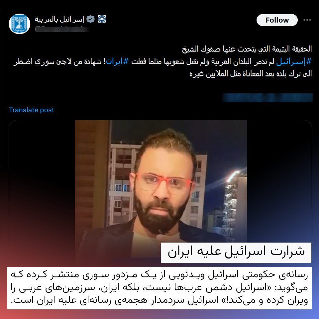Open the three-dot more options menu

[307, 20]
